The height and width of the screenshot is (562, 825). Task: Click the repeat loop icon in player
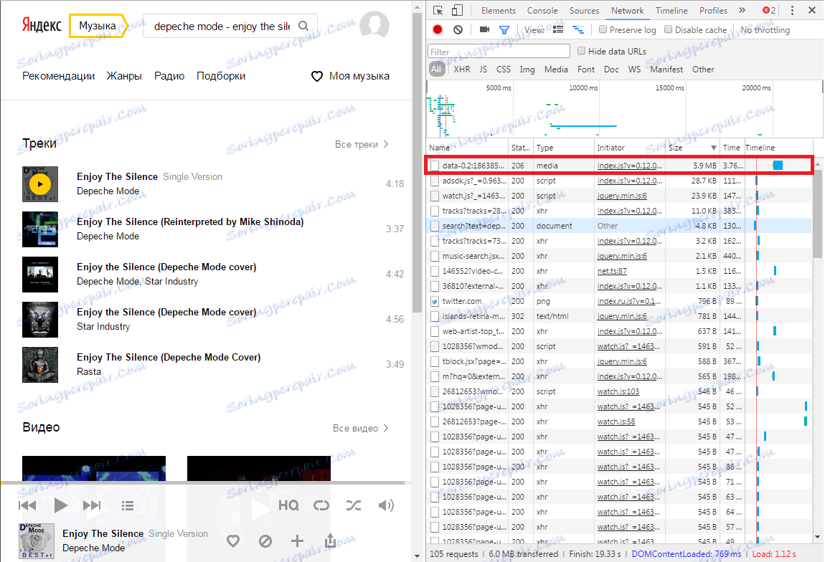pyautogui.click(x=321, y=505)
